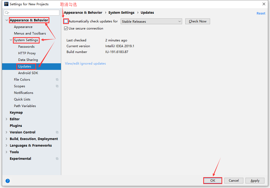Click the help question mark icon

tap(8, 181)
